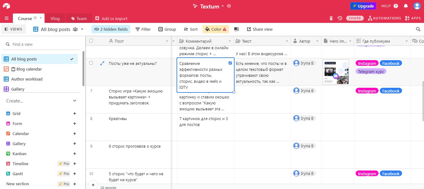Add a new Gantt view with plus icon
This screenshot has height=189, width=424.
click(x=75, y=174)
